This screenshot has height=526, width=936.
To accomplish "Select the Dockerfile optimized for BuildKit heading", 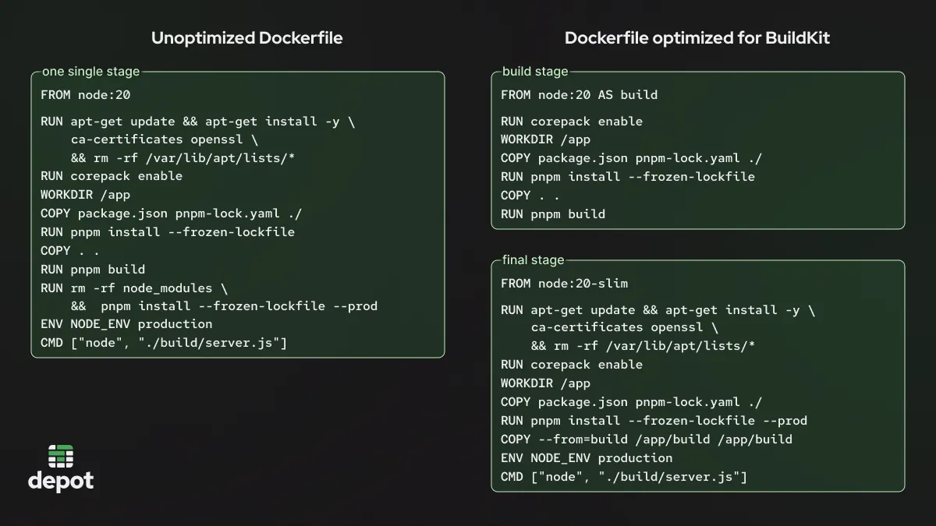I will click(x=697, y=37).
